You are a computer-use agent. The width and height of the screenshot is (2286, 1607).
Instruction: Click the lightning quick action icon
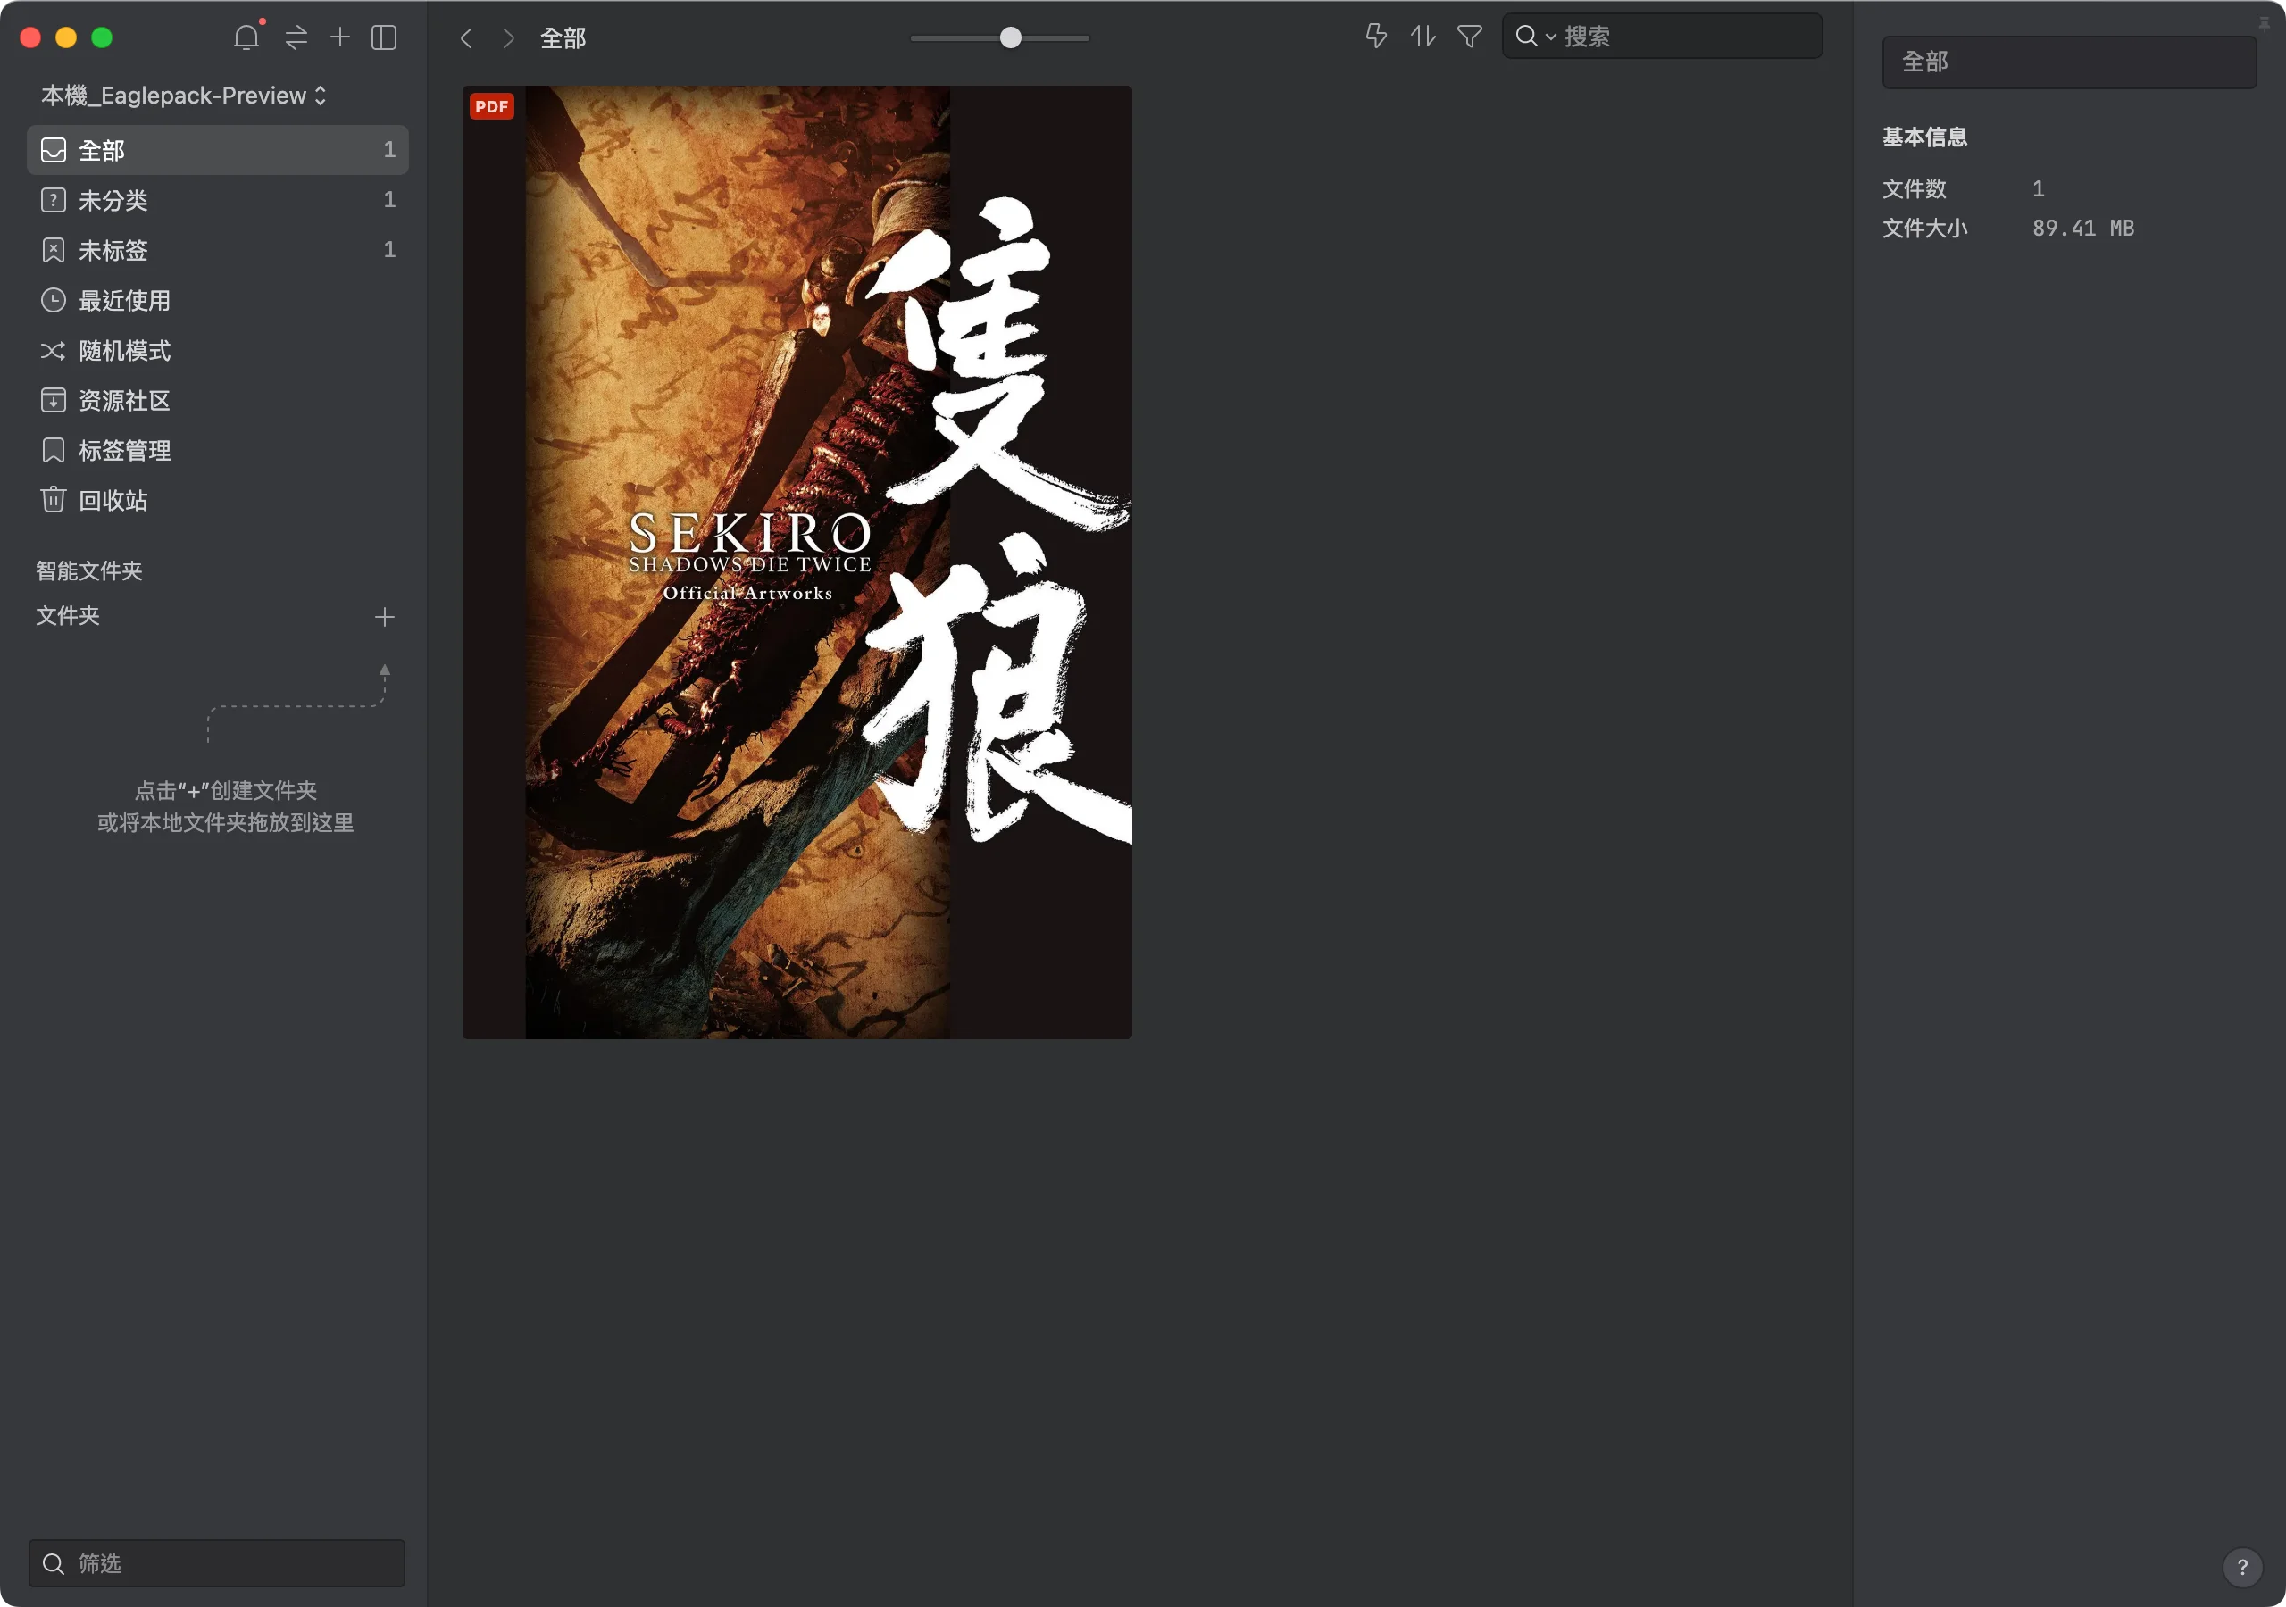(1375, 37)
